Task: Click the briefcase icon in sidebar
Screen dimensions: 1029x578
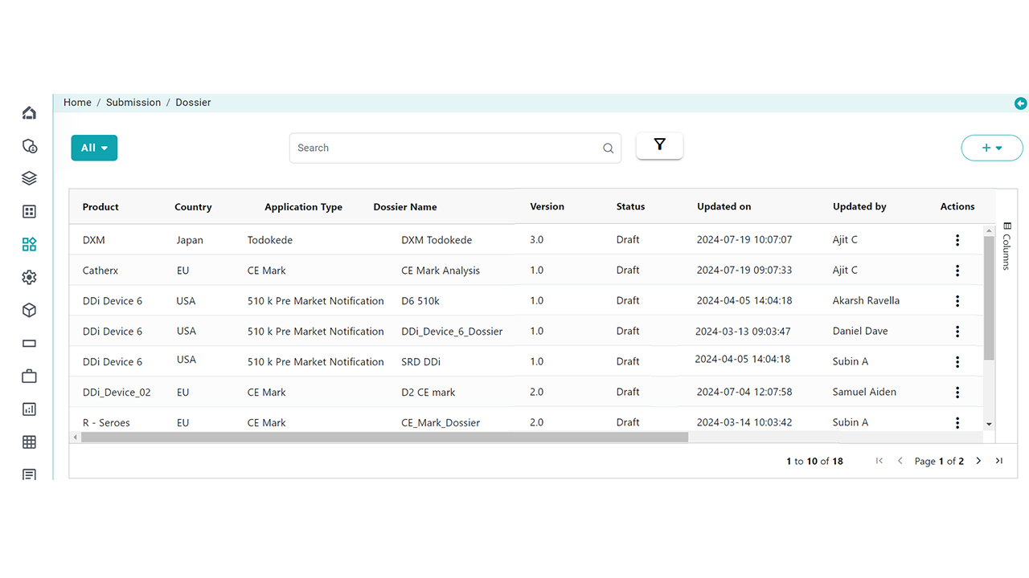Action: coord(29,377)
